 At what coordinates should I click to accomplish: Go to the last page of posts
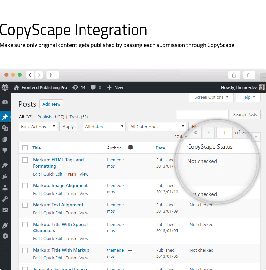(256, 137)
